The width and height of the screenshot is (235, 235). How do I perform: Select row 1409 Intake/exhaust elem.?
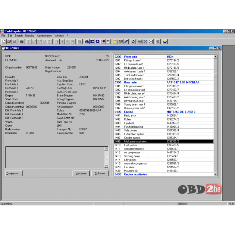pyautogui.click(x=164, y=141)
